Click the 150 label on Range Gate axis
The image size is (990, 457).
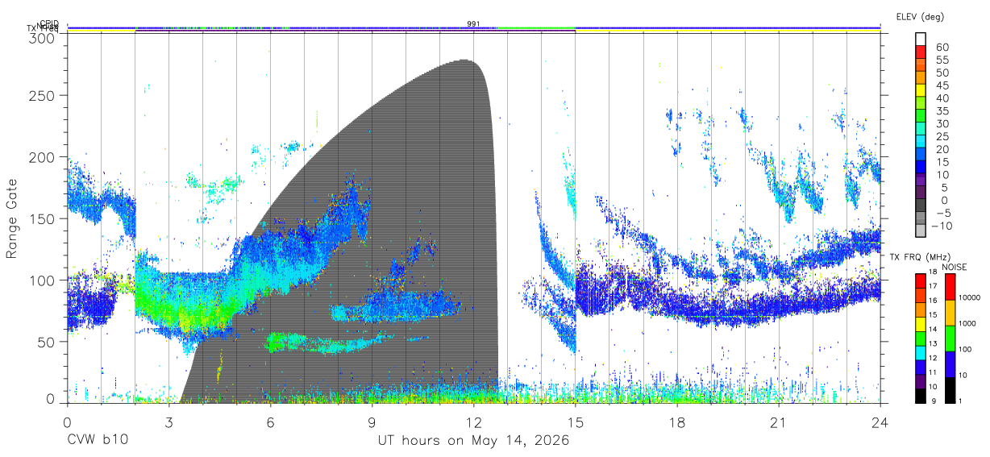pyautogui.click(x=42, y=218)
